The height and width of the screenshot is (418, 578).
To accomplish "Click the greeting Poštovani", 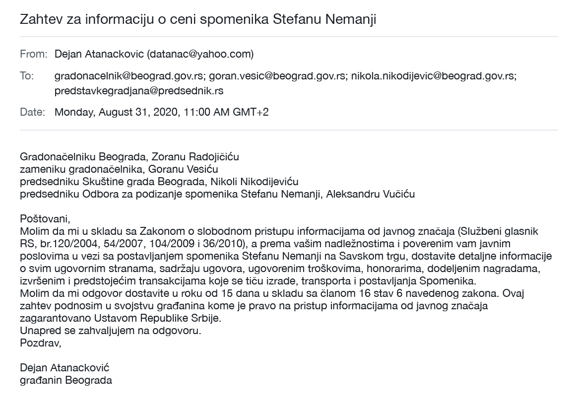I will (x=45, y=219).
